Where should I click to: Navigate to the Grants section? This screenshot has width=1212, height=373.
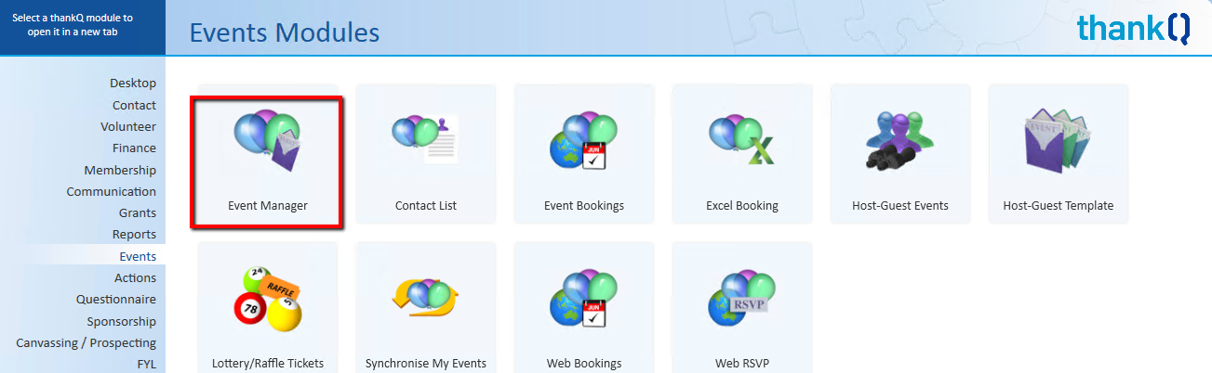coord(137,213)
